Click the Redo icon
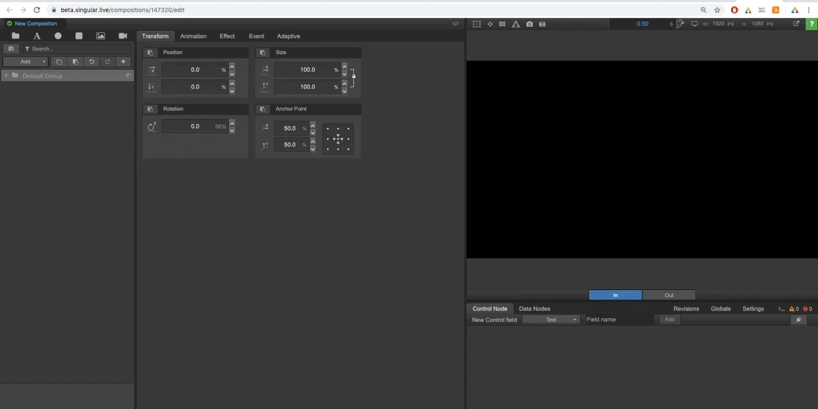This screenshot has width=818, height=409. point(107,62)
